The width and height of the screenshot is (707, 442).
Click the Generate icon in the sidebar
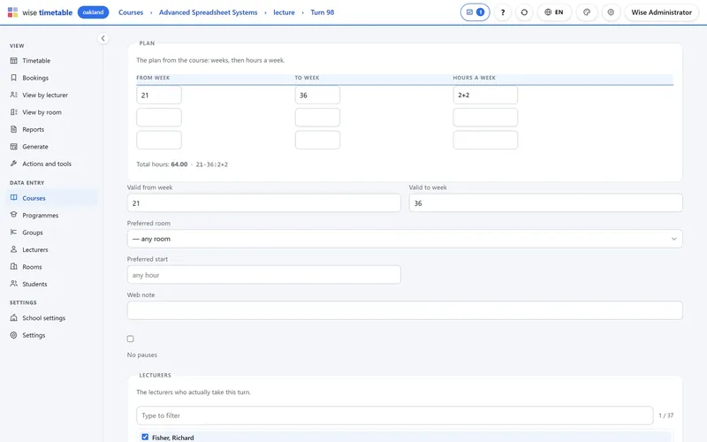tap(13, 147)
